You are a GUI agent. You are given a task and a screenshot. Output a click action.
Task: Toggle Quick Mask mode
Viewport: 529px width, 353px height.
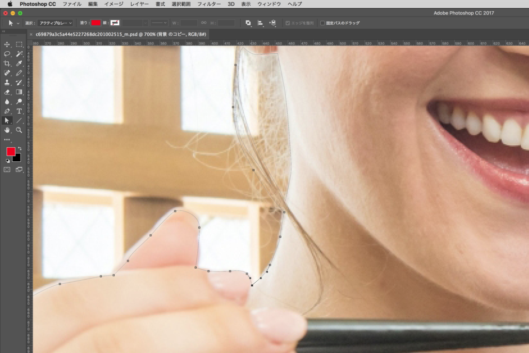[7, 169]
